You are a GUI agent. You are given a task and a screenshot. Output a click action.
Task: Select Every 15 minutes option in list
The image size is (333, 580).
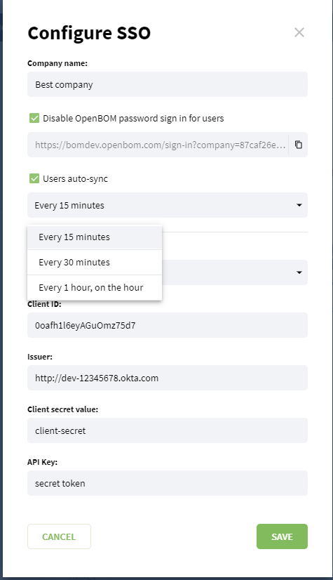click(95, 237)
